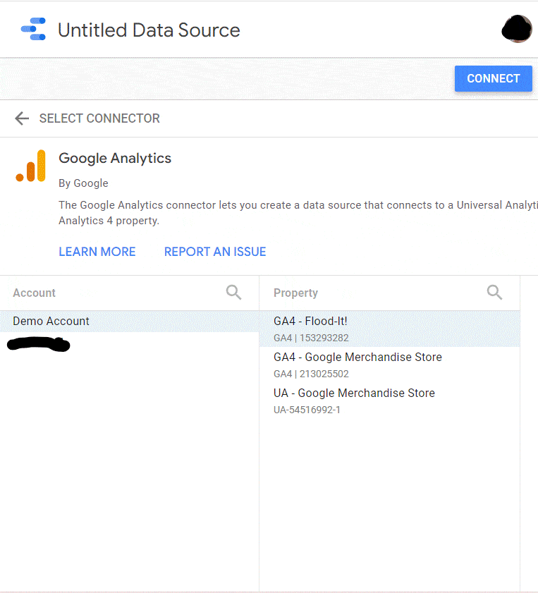
Task: Click the Property column header
Action: (295, 293)
